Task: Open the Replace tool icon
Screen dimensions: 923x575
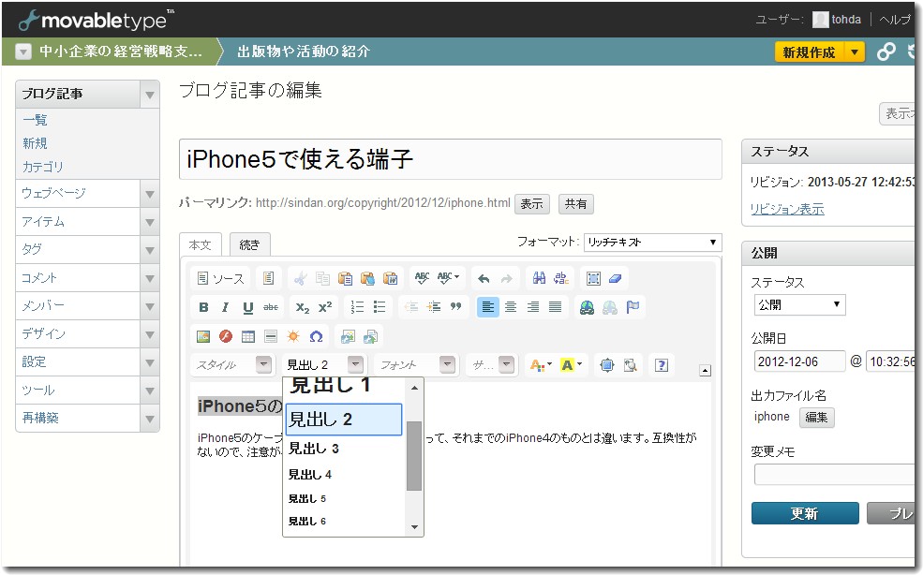Action: point(561,278)
